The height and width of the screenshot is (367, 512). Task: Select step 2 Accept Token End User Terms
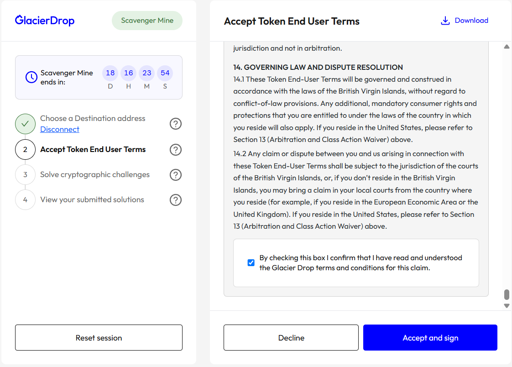click(x=93, y=150)
